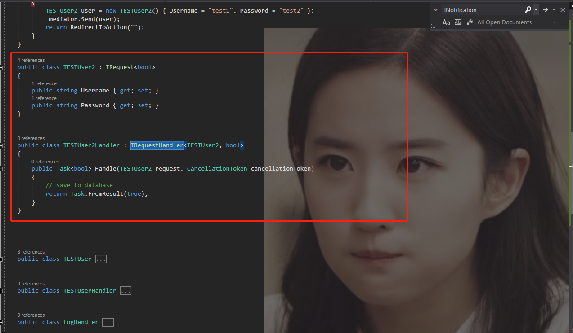Toggle Match Whole Word option
Screen dimensions: 573x333
(458, 22)
